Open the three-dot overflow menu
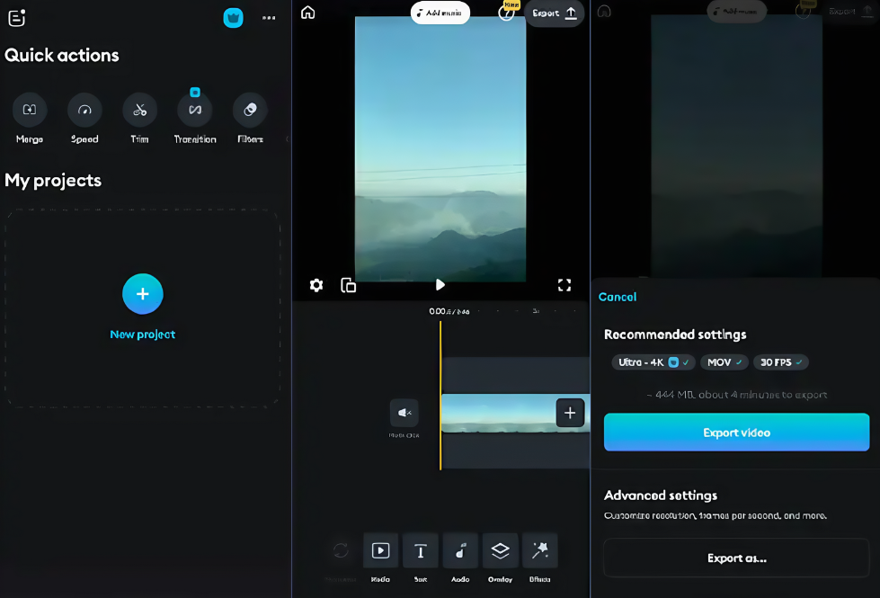This screenshot has height=598, width=880. click(269, 18)
